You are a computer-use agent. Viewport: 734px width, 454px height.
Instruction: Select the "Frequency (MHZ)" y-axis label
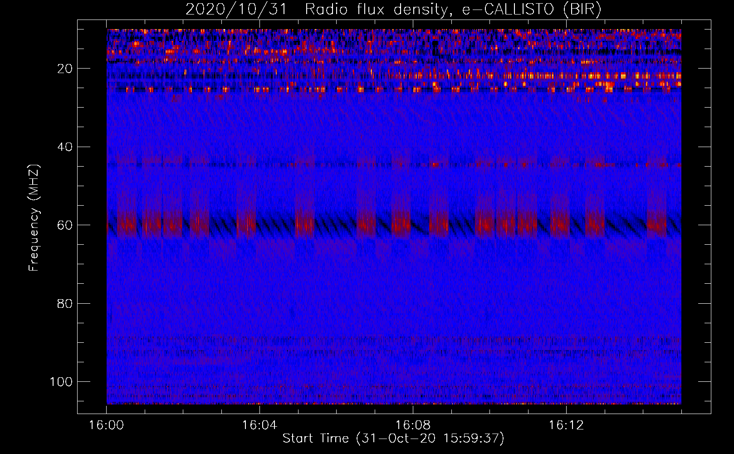(34, 218)
